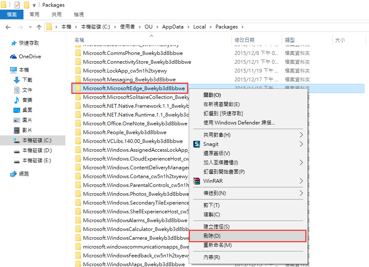Click the Network icon in sidebar

(13, 174)
